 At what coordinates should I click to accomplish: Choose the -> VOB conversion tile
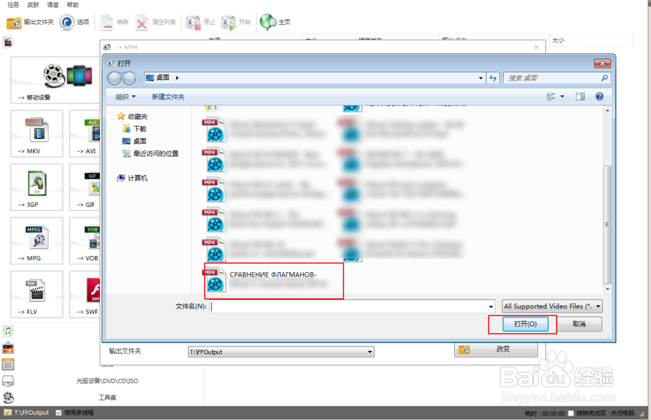point(85,240)
